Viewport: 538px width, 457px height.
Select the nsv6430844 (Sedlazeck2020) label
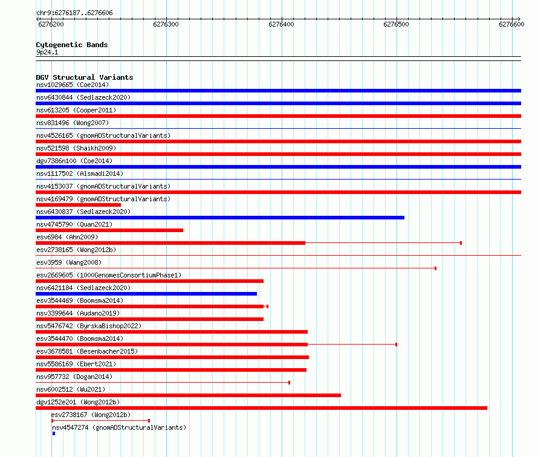[83, 97]
